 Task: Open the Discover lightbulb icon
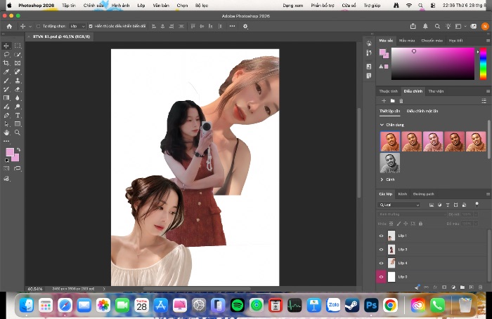pos(448,27)
